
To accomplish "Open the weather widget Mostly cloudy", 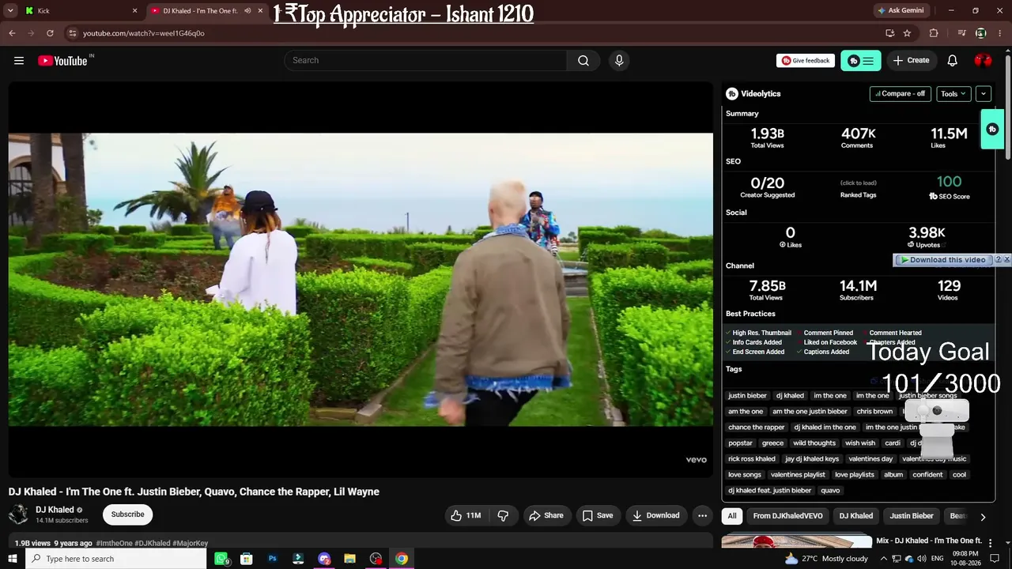I will click(827, 559).
